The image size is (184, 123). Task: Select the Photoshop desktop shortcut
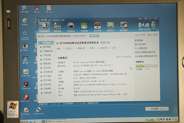26,111
